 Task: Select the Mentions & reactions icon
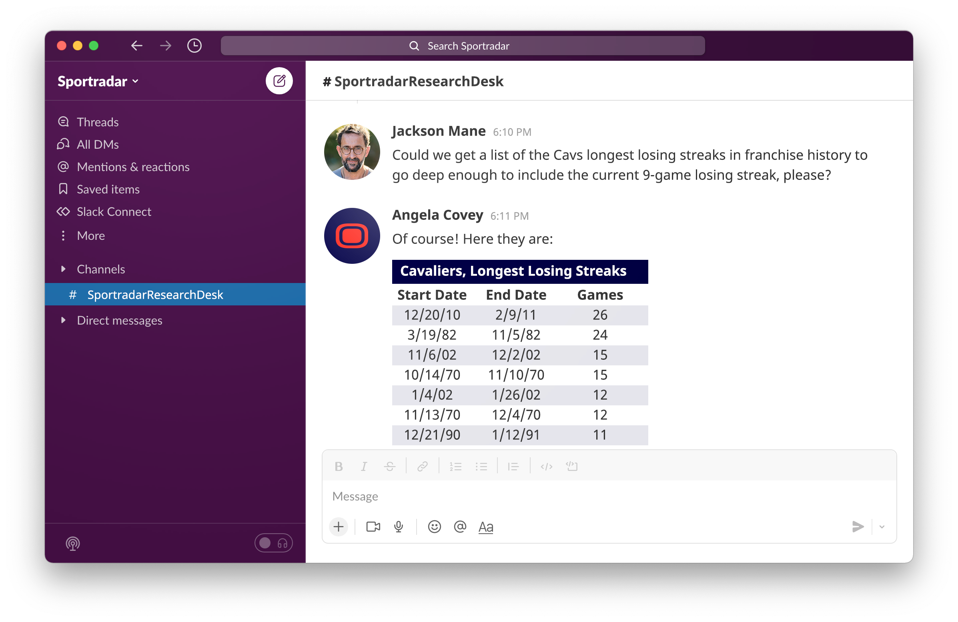pyautogui.click(x=63, y=166)
